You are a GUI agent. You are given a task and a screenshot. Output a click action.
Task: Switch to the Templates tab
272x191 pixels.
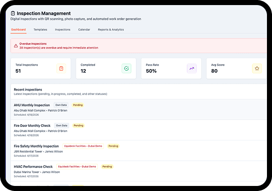point(40,29)
